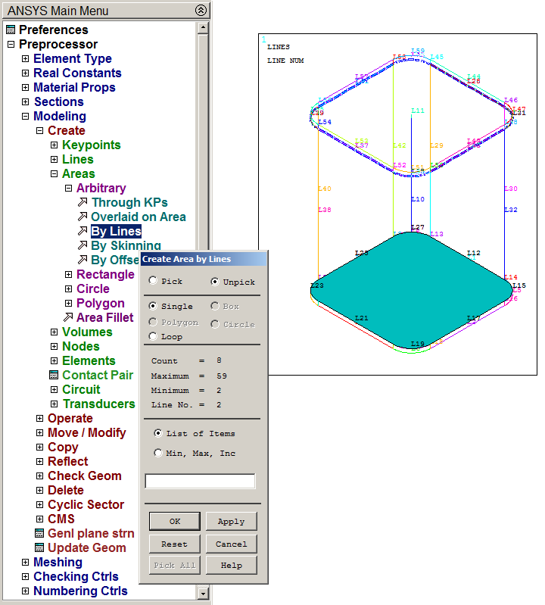The width and height of the screenshot is (545, 605).
Task: Collapse the Areas node
Action: click(x=54, y=173)
